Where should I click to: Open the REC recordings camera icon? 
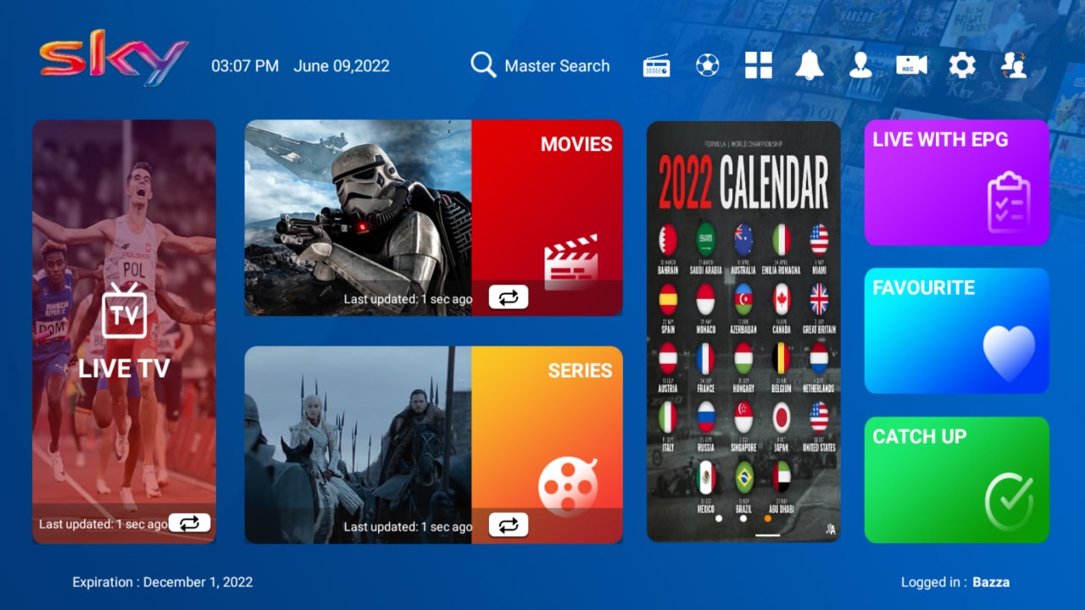tap(911, 65)
